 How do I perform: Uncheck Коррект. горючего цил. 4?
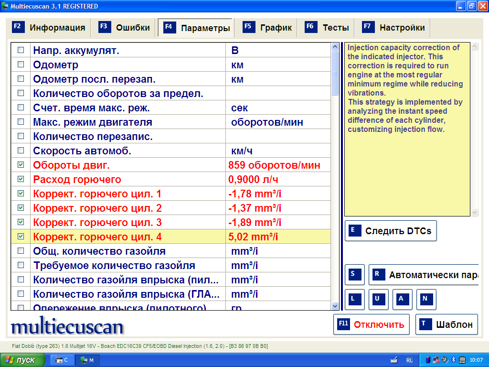click(21, 237)
